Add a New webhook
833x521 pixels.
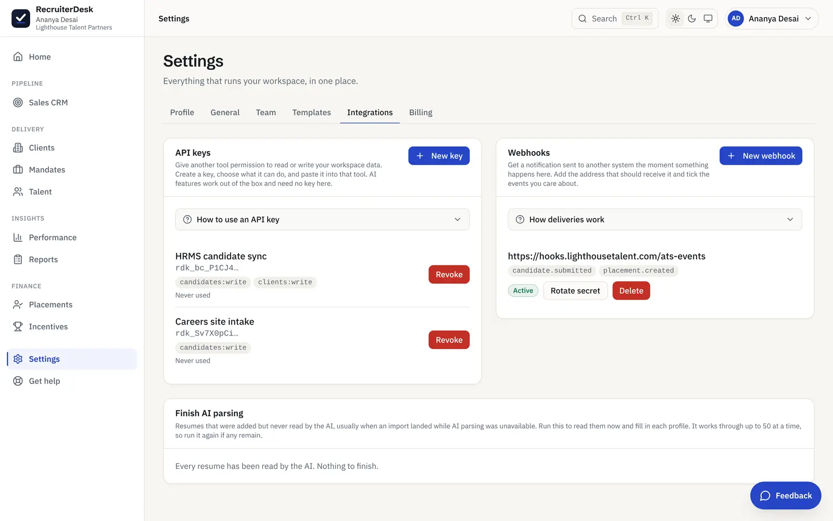[761, 156]
